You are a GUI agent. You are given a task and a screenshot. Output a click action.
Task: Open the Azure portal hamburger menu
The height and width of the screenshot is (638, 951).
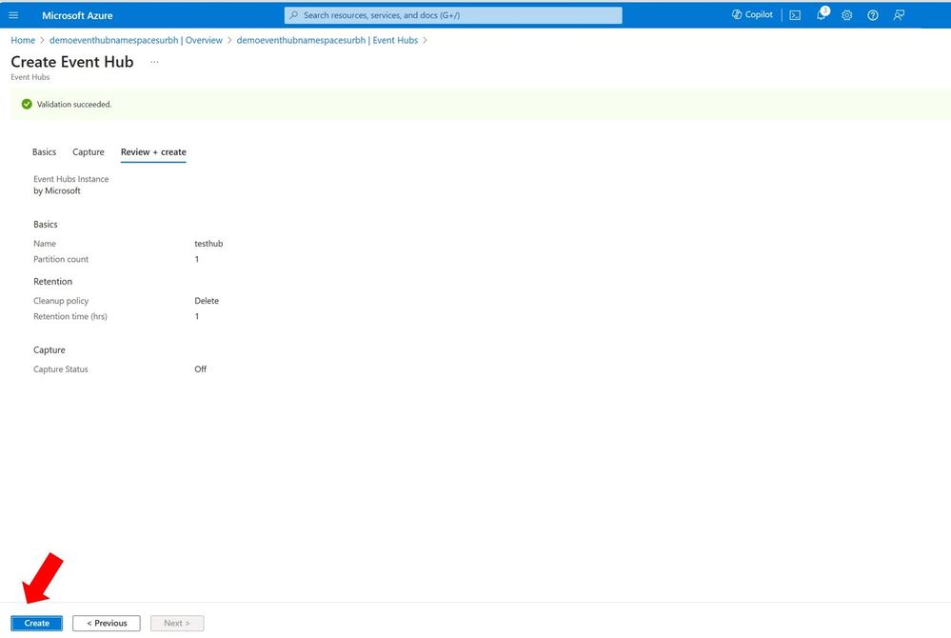click(x=13, y=15)
